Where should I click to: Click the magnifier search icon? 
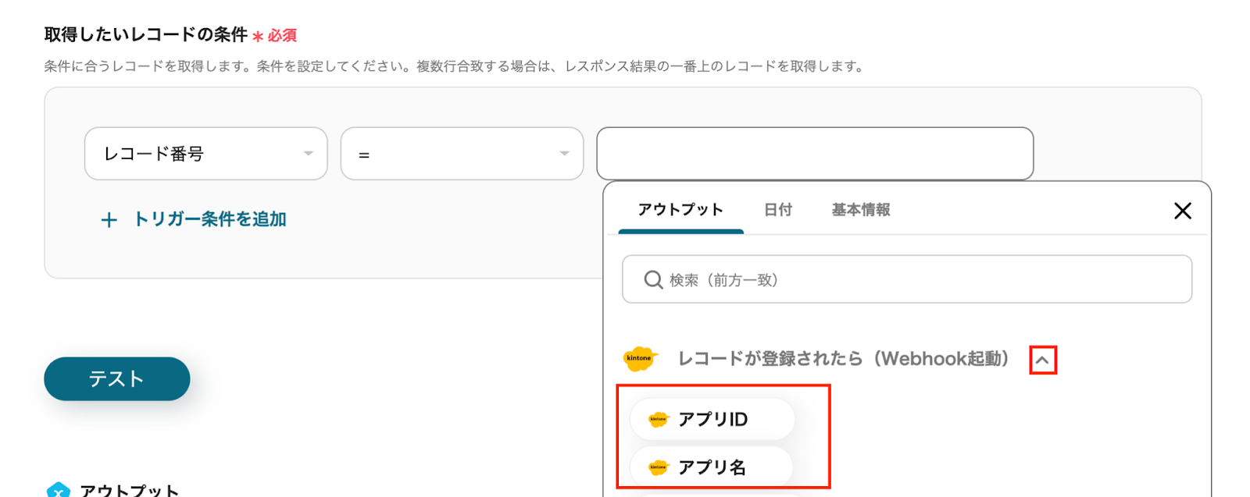pyautogui.click(x=652, y=279)
